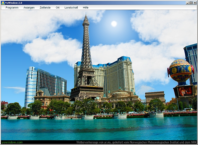Viewport: 198px width, 145px height.
Task: Open the Ort menu
Action: point(58,8)
